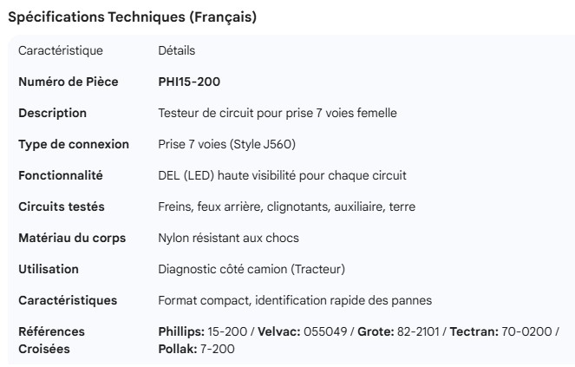Select the "Type de connexion" label
The image size is (575, 367).
click(x=74, y=144)
